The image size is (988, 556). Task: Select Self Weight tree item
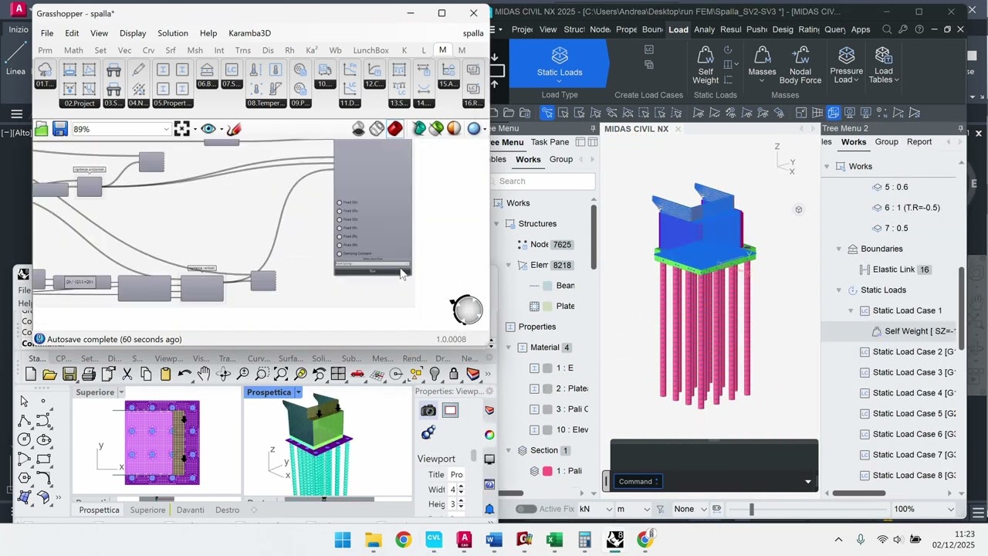coord(914,331)
